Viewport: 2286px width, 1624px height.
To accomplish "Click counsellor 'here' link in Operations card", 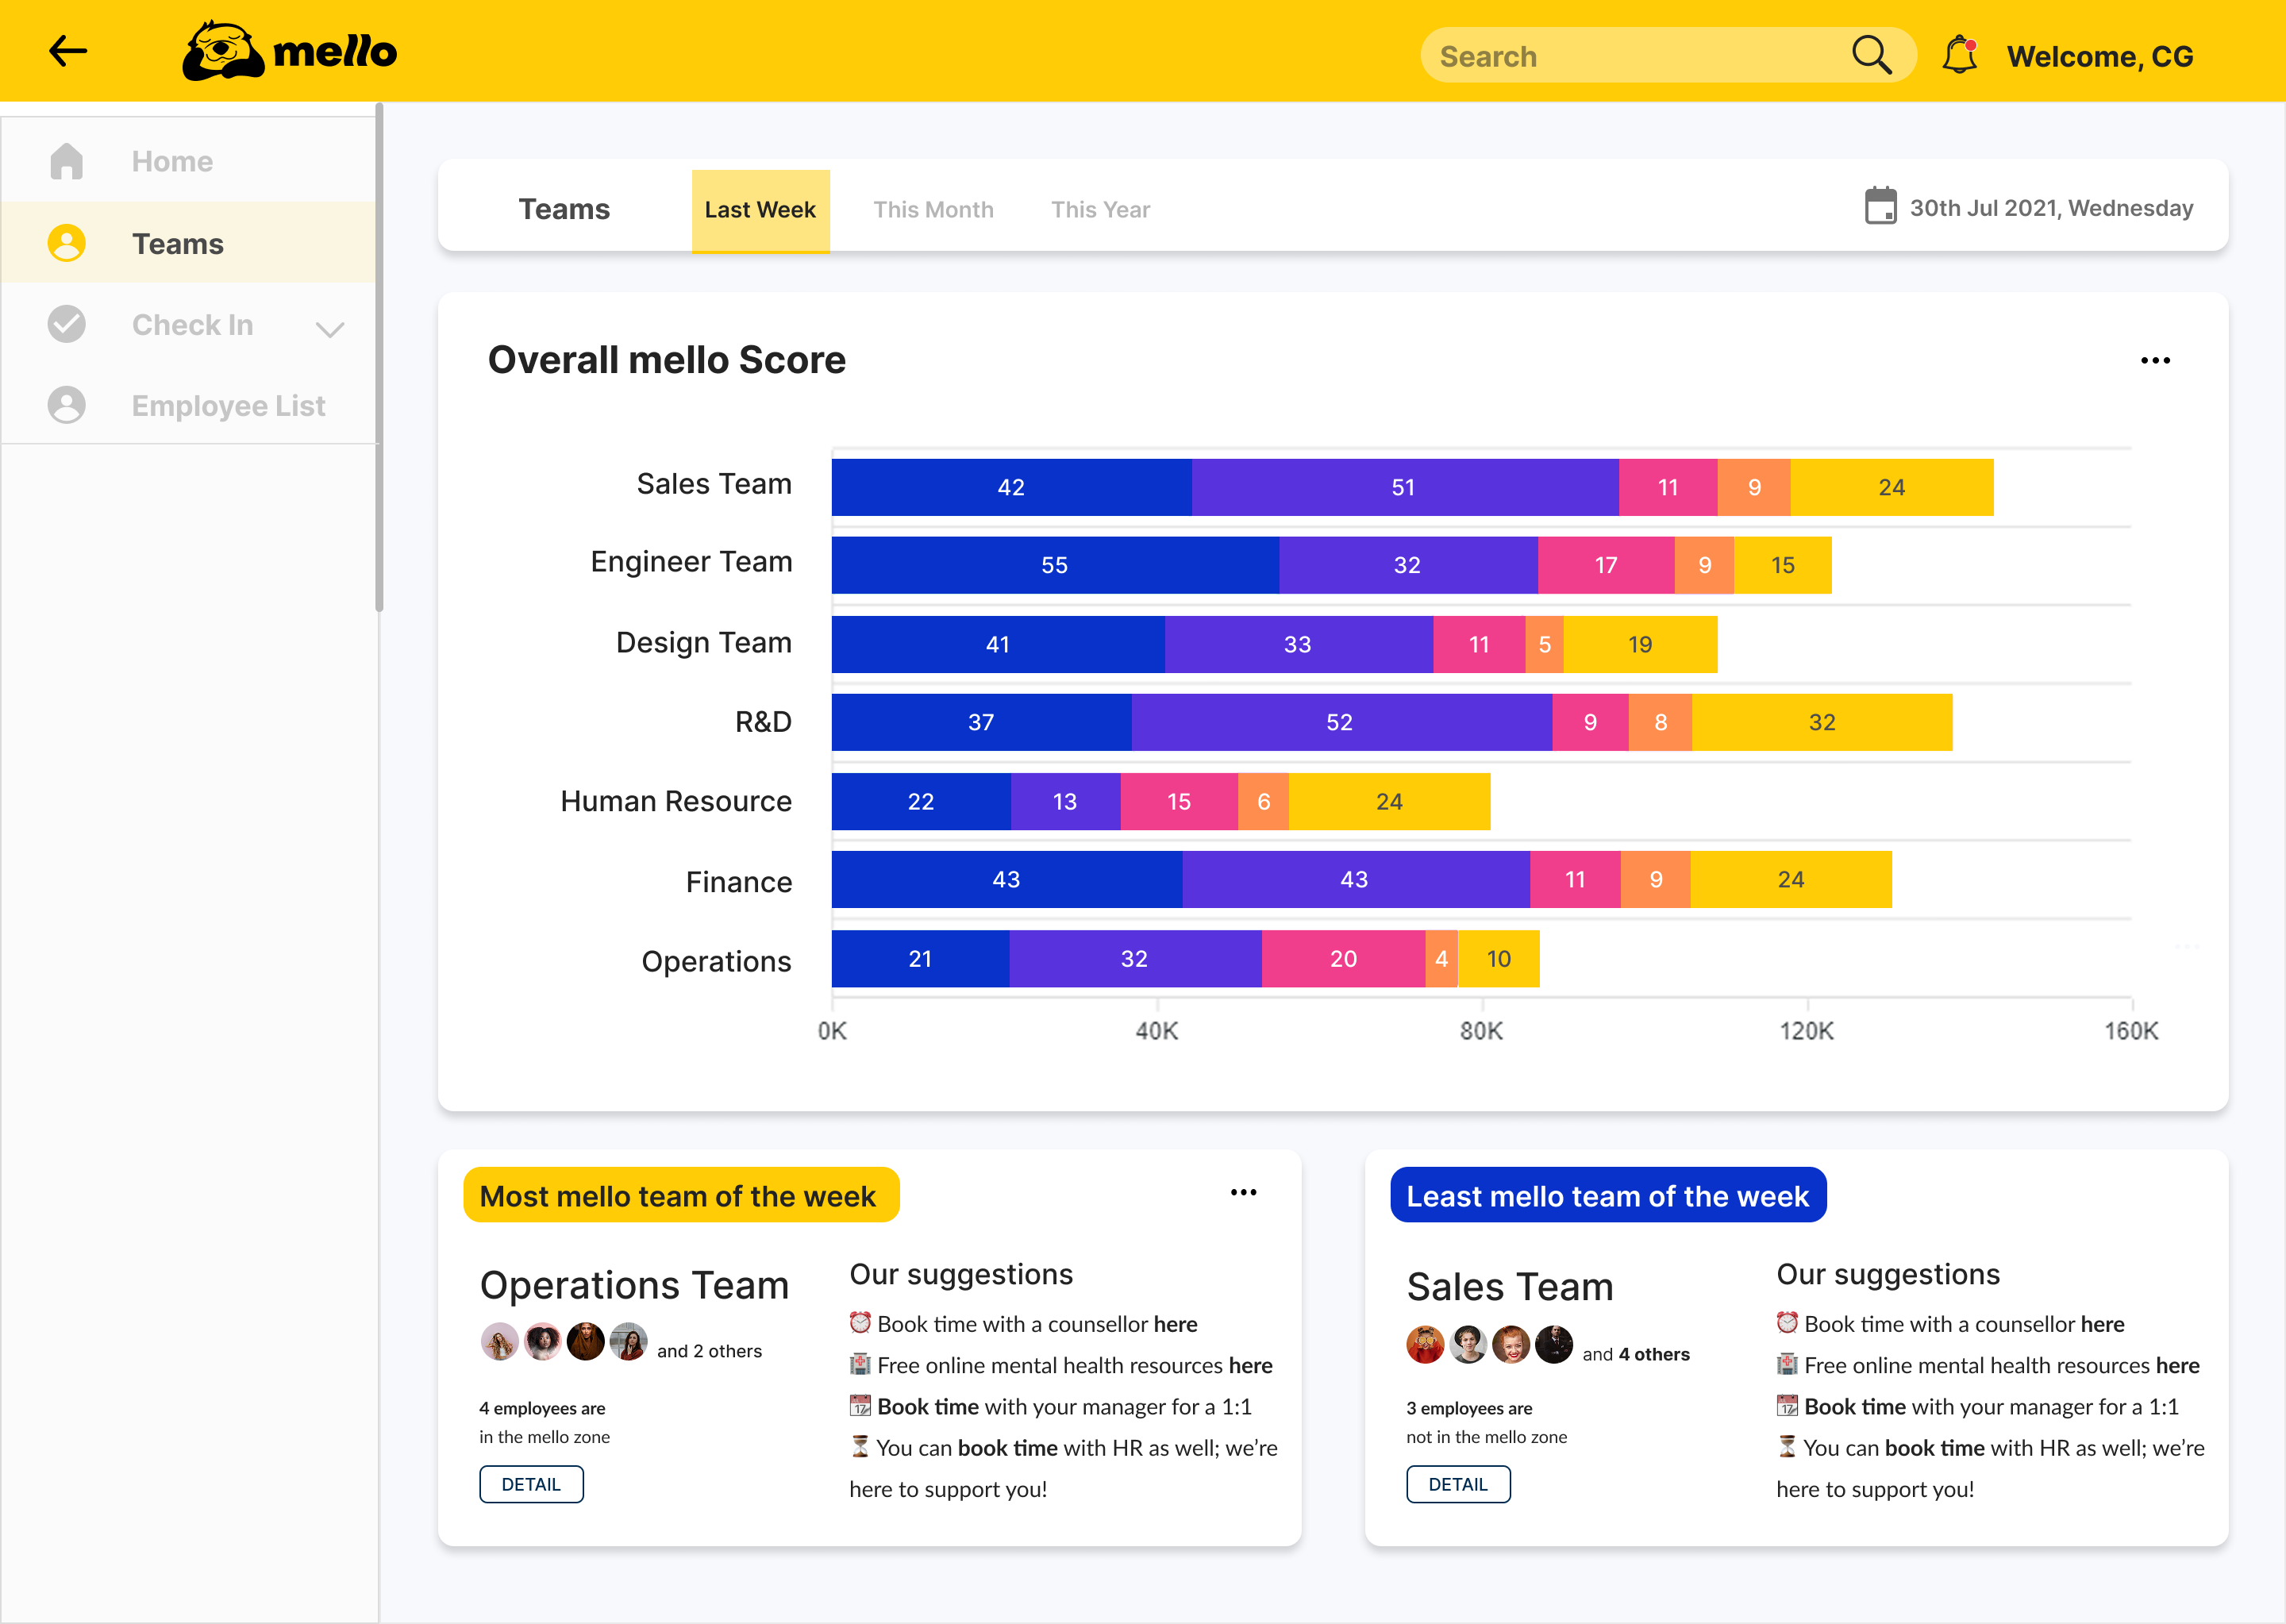I will click(1175, 1324).
